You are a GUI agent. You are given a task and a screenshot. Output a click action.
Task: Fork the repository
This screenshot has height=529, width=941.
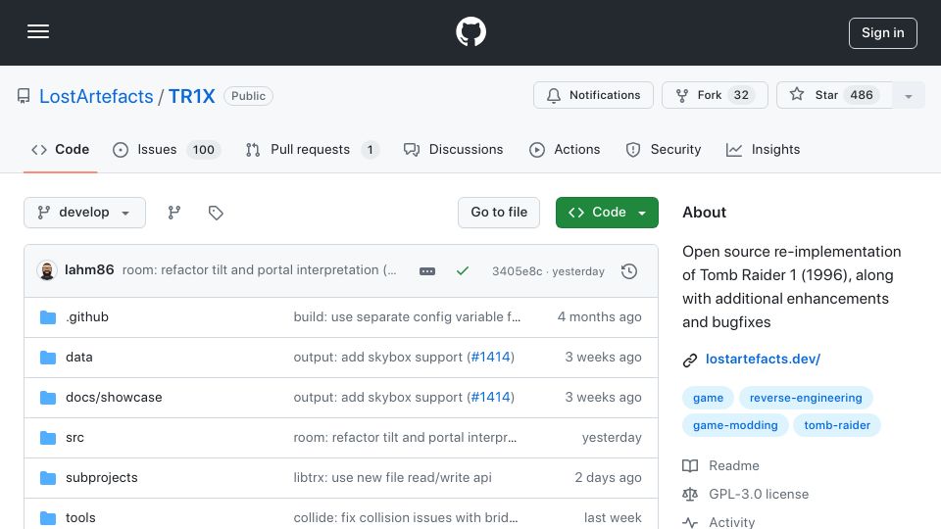pyautogui.click(x=715, y=95)
